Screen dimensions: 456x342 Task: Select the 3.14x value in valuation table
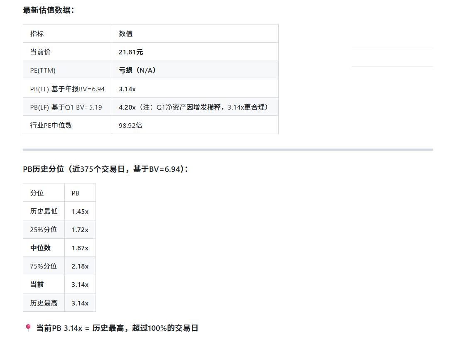127,89
